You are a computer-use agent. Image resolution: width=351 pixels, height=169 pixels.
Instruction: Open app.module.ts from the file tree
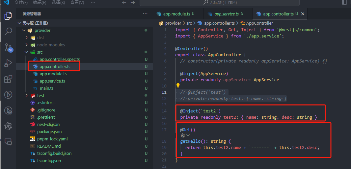(x=53, y=74)
